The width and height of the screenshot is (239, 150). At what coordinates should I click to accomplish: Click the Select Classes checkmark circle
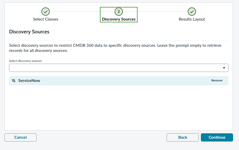point(46,12)
